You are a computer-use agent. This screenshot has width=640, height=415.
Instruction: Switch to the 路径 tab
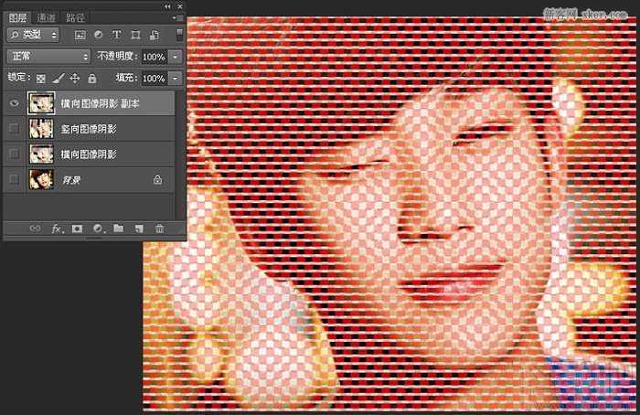coord(75,18)
